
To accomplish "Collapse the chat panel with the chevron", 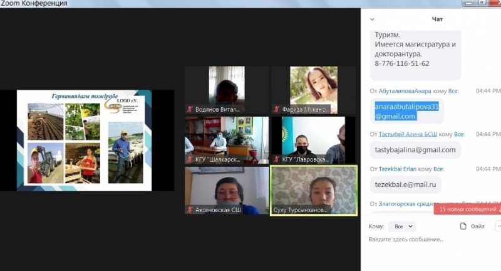I will tap(373, 19).
